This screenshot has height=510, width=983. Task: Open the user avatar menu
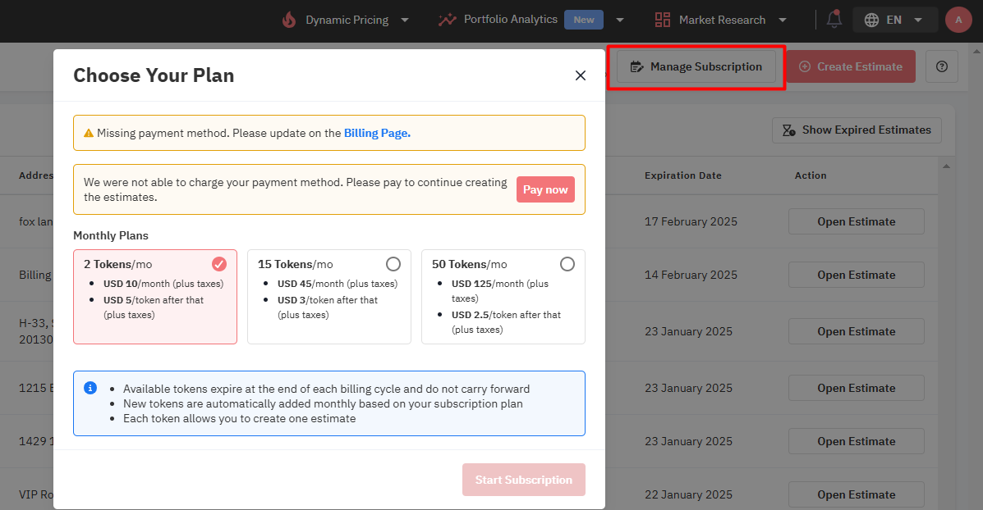pos(958,20)
